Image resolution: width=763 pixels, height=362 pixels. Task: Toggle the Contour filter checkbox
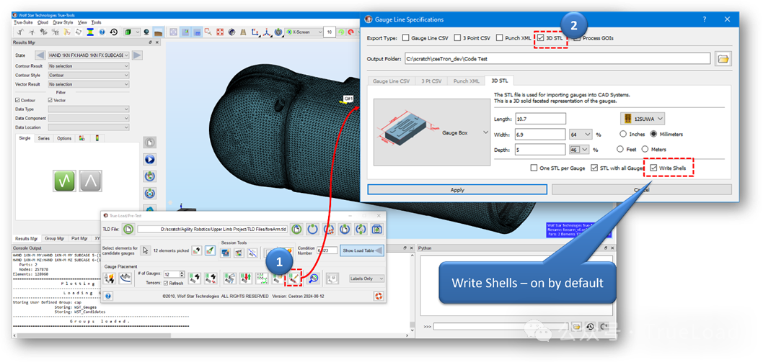click(18, 100)
